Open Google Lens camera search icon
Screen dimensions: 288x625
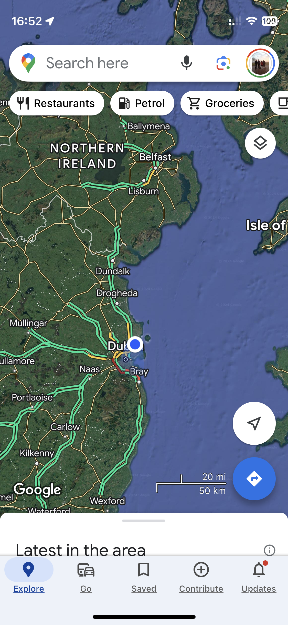pyautogui.click(x=223, y=63)
